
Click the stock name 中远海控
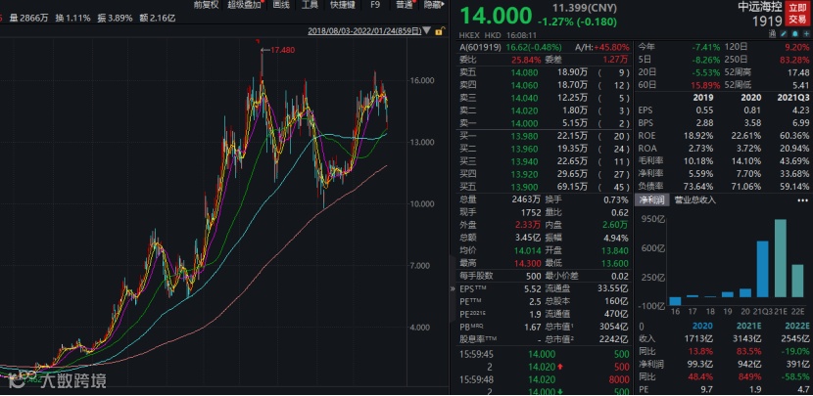760,7
